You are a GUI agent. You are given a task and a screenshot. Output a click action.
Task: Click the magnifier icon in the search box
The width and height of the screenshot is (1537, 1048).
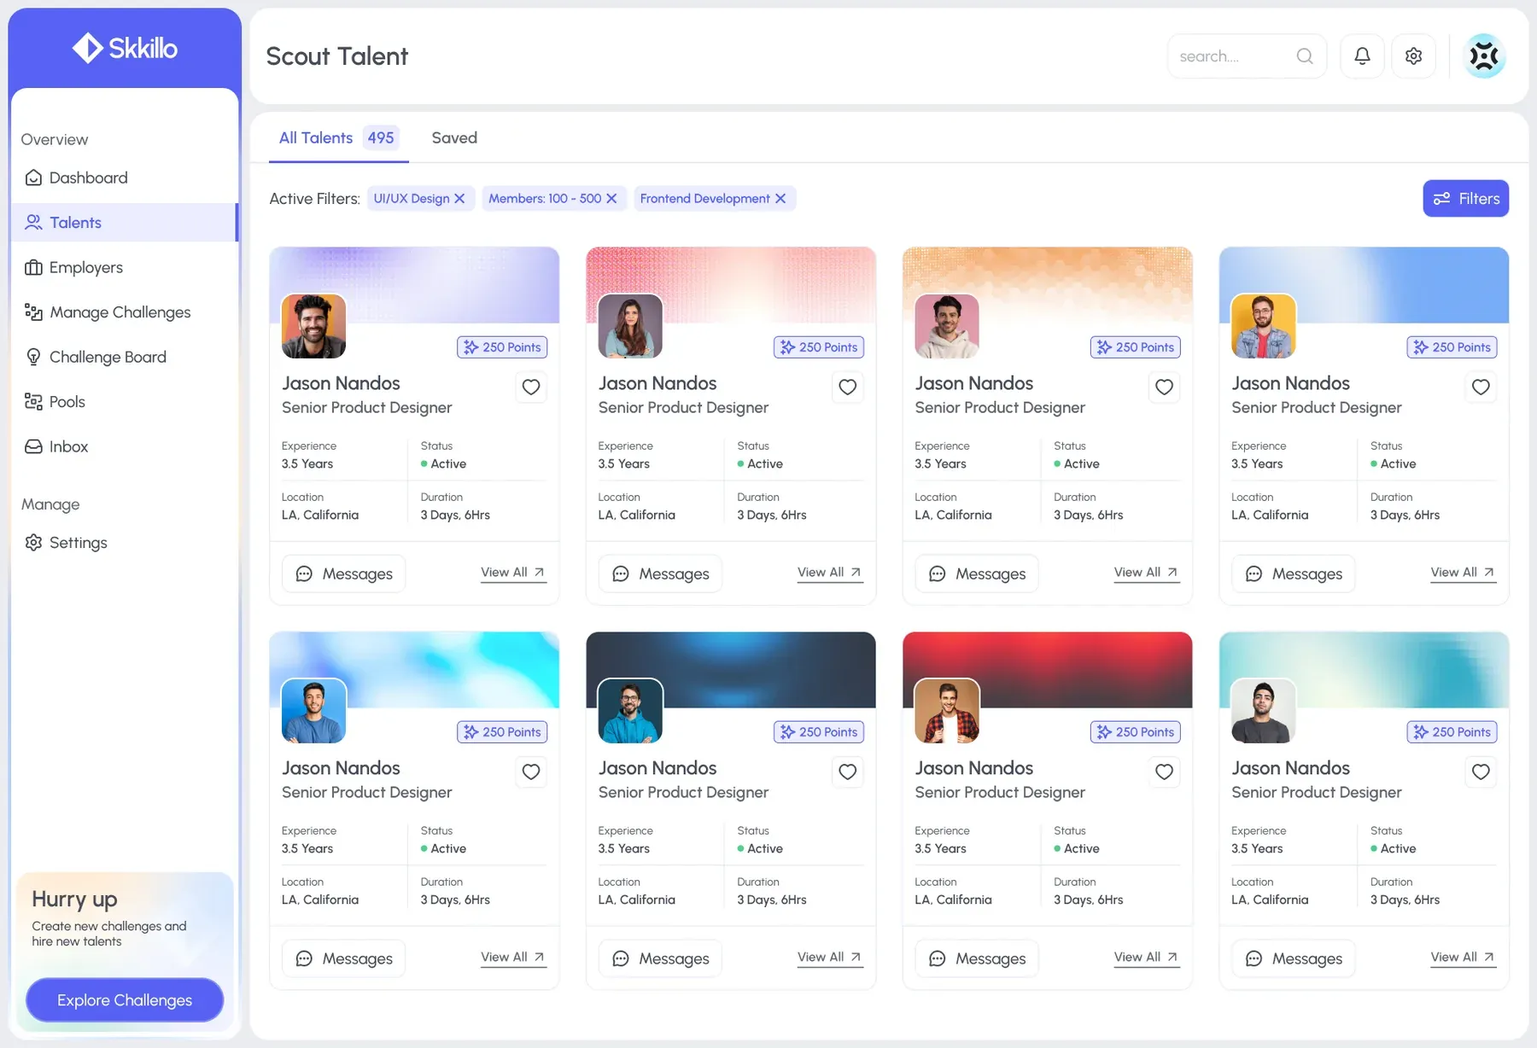[1305, 56]
